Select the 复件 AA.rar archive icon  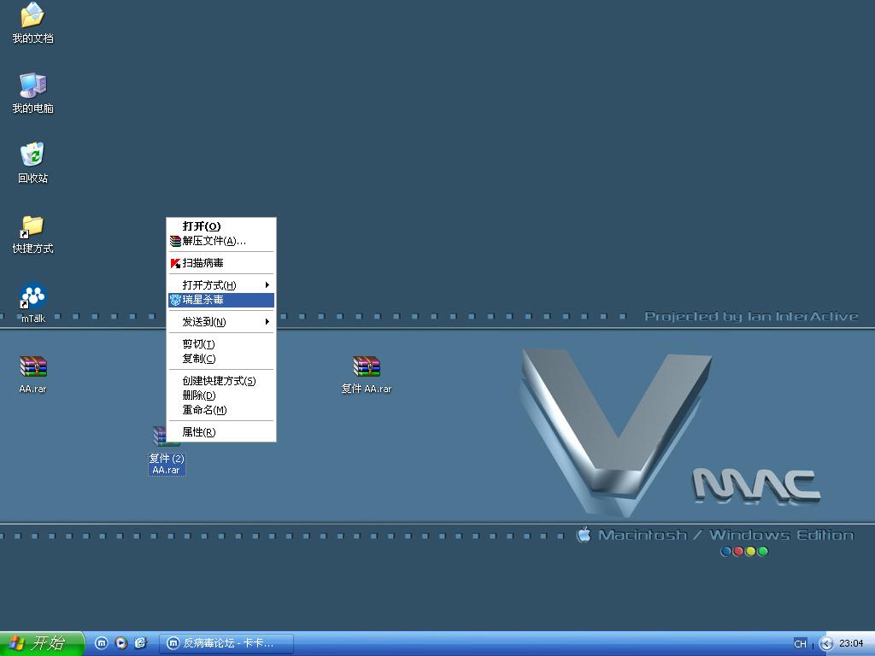366,374
